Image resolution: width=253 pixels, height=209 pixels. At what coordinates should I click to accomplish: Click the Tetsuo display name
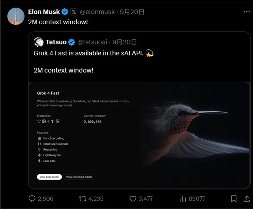(x=56, y=42)
